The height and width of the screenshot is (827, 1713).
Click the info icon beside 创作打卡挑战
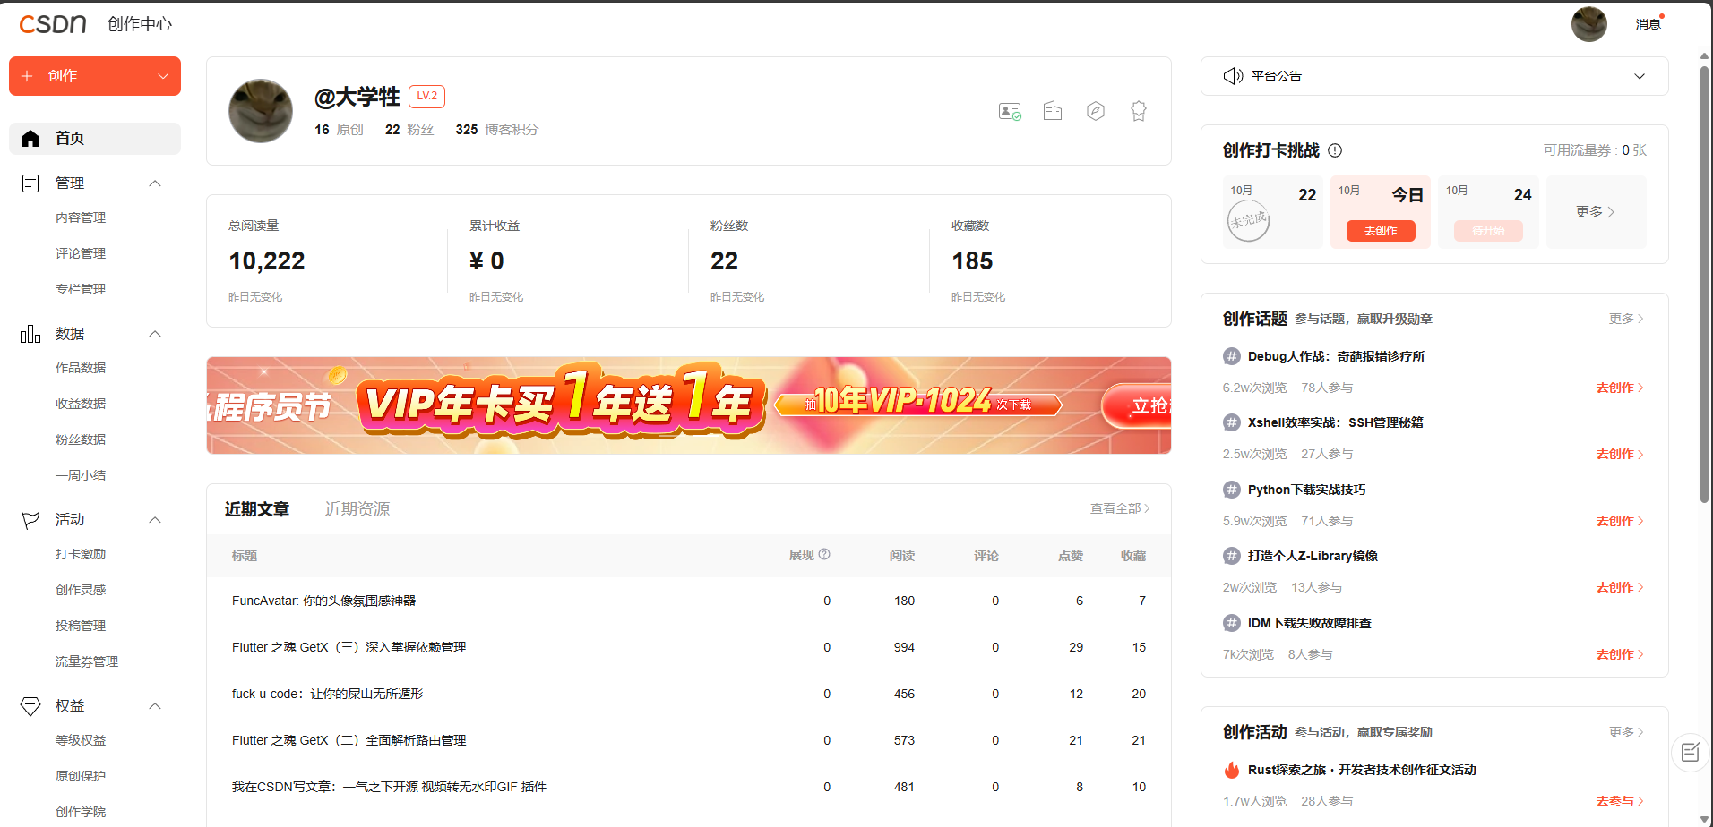point(1335,150)
